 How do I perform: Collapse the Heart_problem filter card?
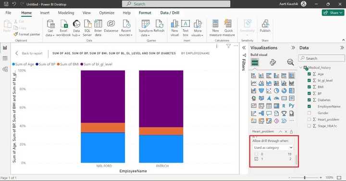(x=280, y=132)
